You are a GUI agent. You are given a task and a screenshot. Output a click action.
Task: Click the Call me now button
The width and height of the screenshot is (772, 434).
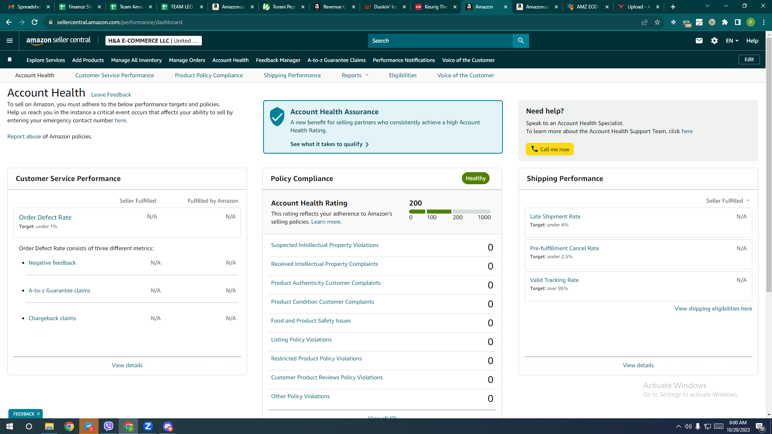pos(550,149)
